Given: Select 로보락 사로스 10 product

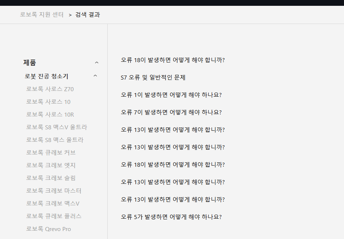Looking at the screenshot, I should tap(48, 102).
